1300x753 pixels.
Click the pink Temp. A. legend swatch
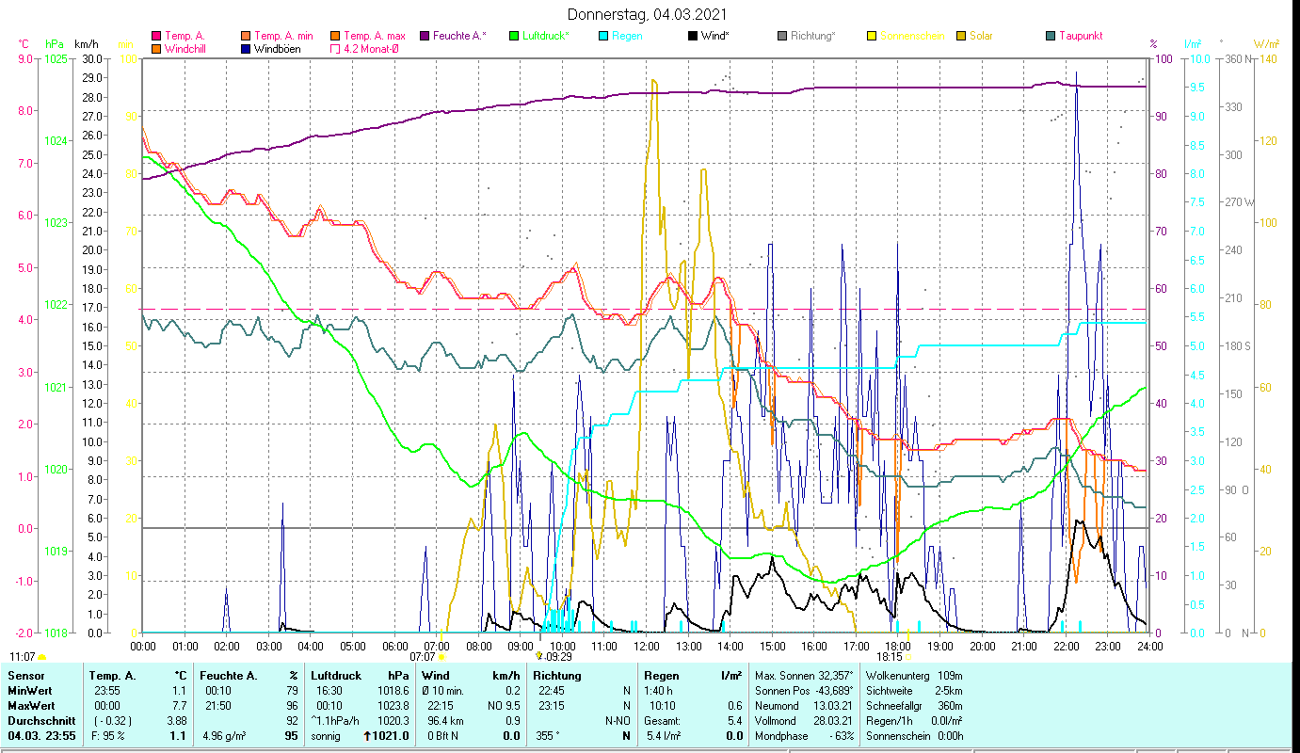(x=156, y=36)
